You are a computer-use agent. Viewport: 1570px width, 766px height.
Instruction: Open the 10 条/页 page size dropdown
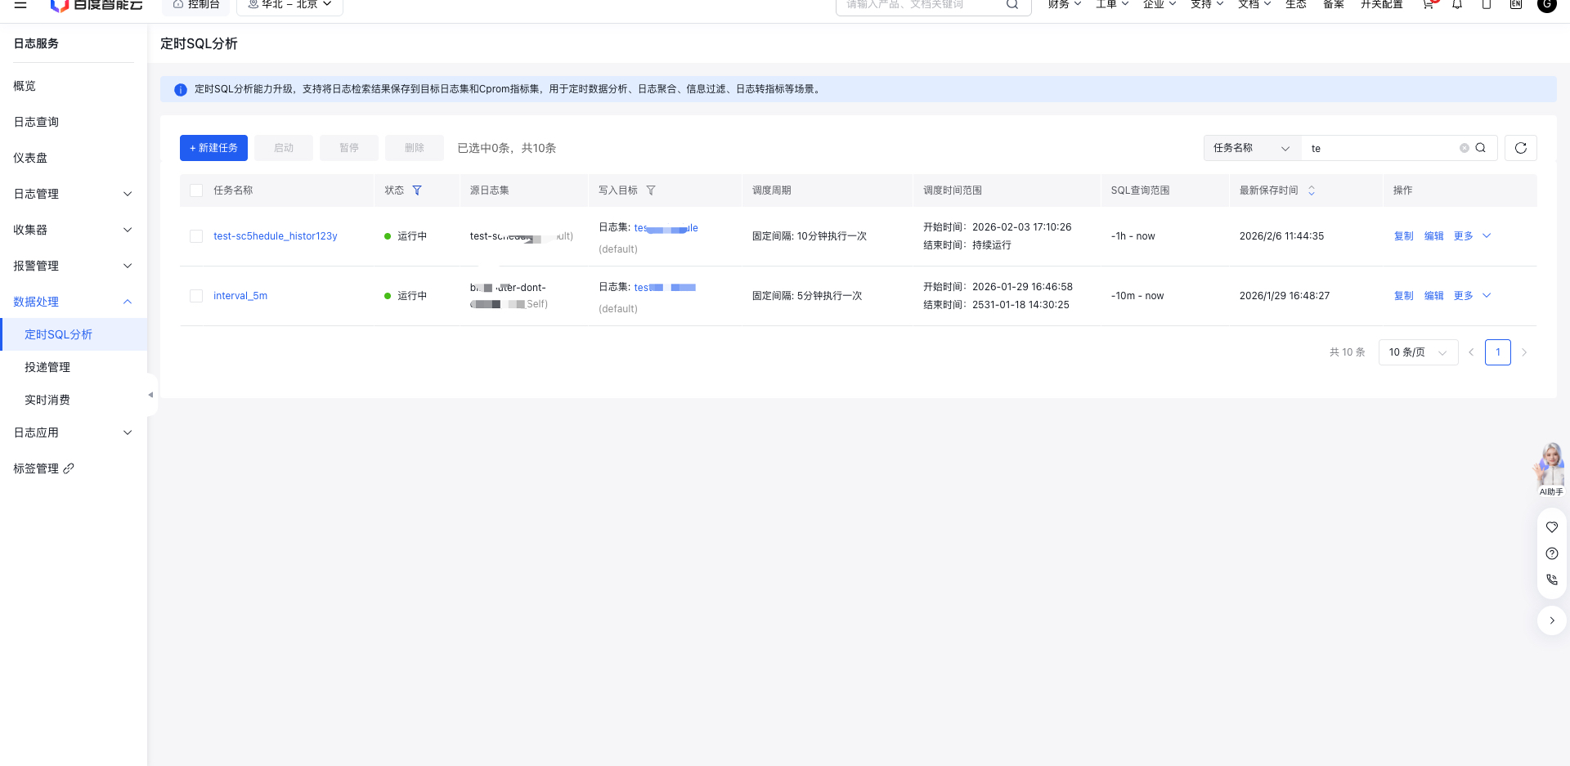(1418, 352)
